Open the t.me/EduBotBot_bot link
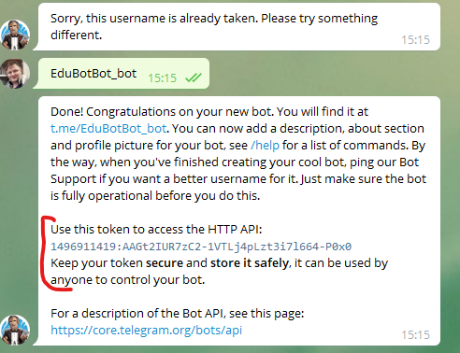460x353 pixels. [x=108, y=129]
